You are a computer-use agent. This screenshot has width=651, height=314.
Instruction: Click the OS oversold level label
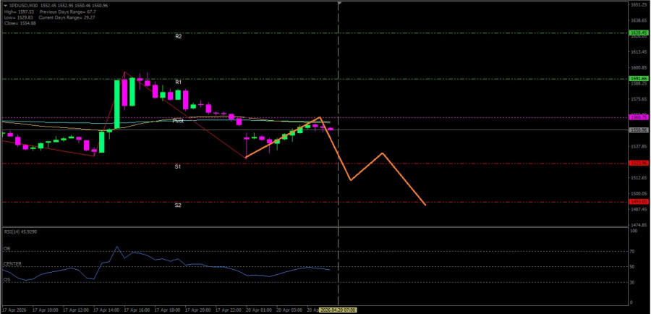(7, 279)
